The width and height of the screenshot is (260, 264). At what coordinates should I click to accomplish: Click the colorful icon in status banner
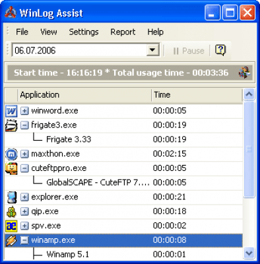point(244,72)
